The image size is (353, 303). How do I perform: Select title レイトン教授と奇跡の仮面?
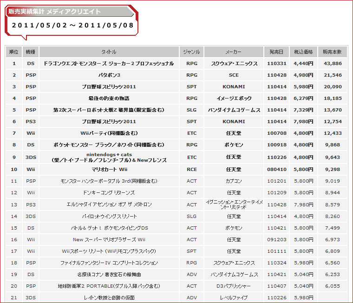(109, 298)
